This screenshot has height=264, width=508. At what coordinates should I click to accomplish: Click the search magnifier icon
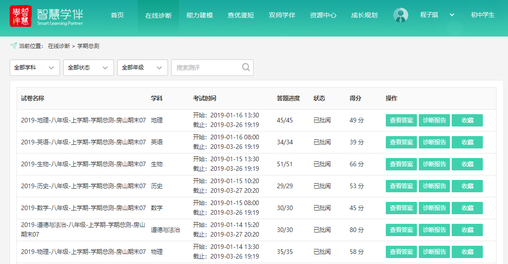click(246, 68)
